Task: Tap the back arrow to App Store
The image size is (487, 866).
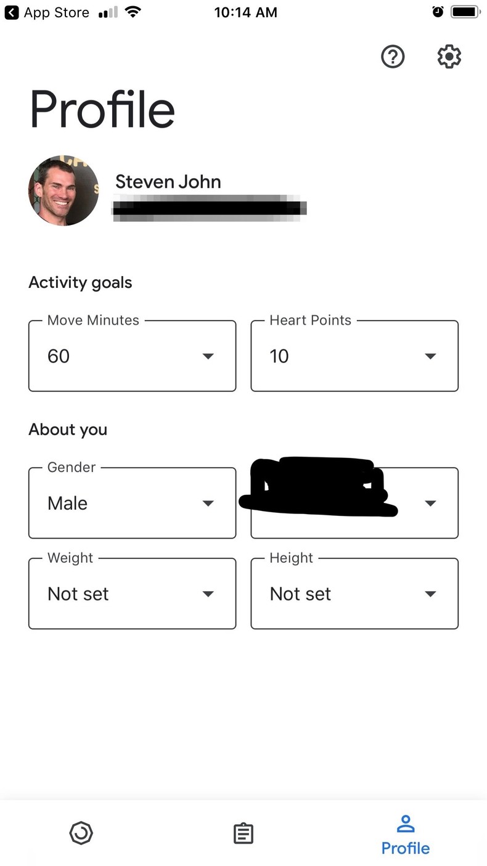Action: click(12, 12)
